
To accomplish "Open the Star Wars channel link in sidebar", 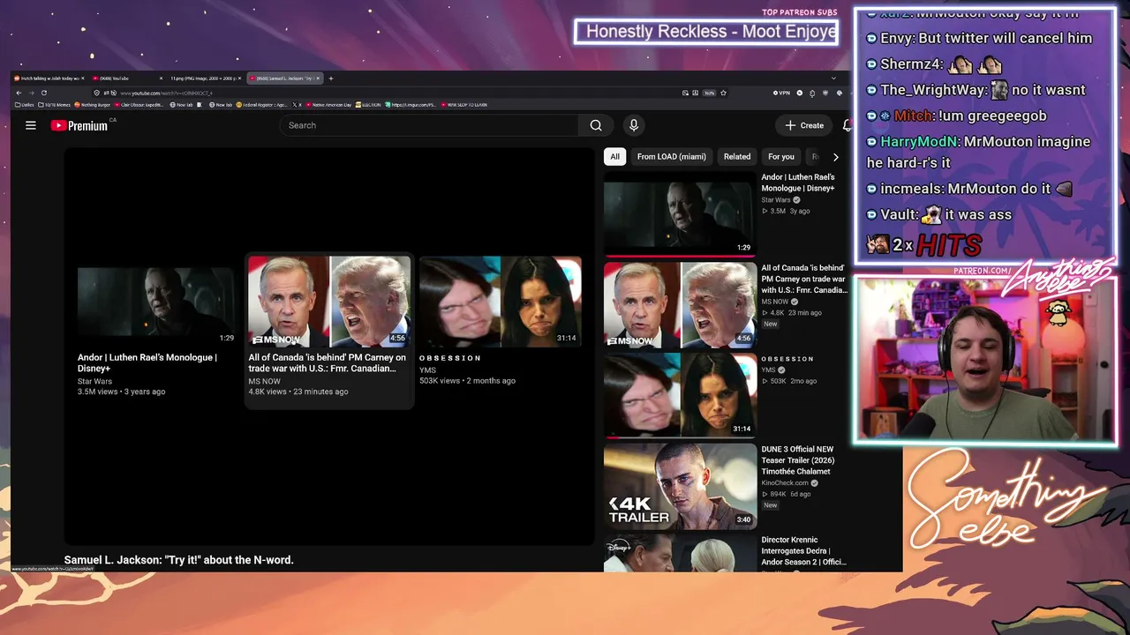I will pyautogui.click(x=776, y=200).
